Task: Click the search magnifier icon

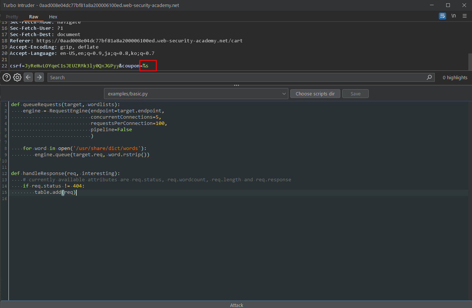Action: pos(429,77)
